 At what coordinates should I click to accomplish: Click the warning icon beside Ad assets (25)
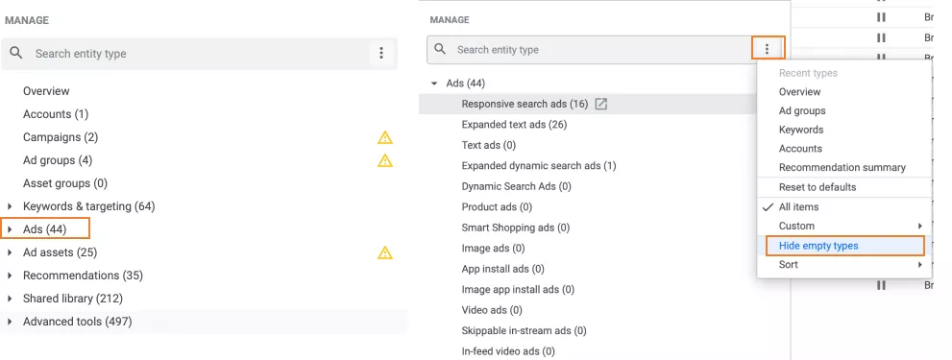coord(385,252)
